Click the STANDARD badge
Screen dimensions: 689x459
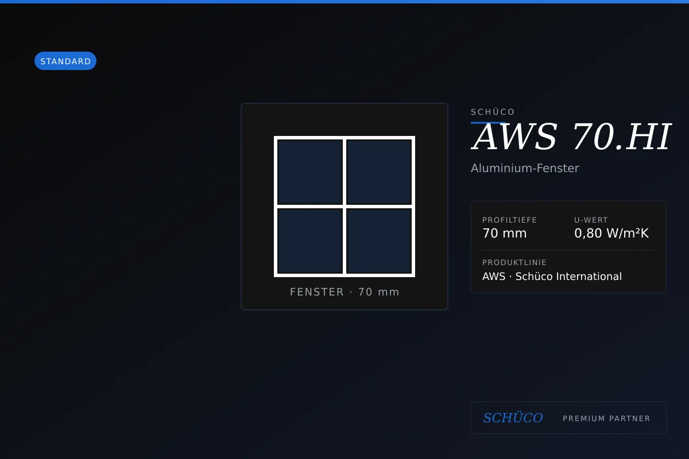[x=65, y=61]
